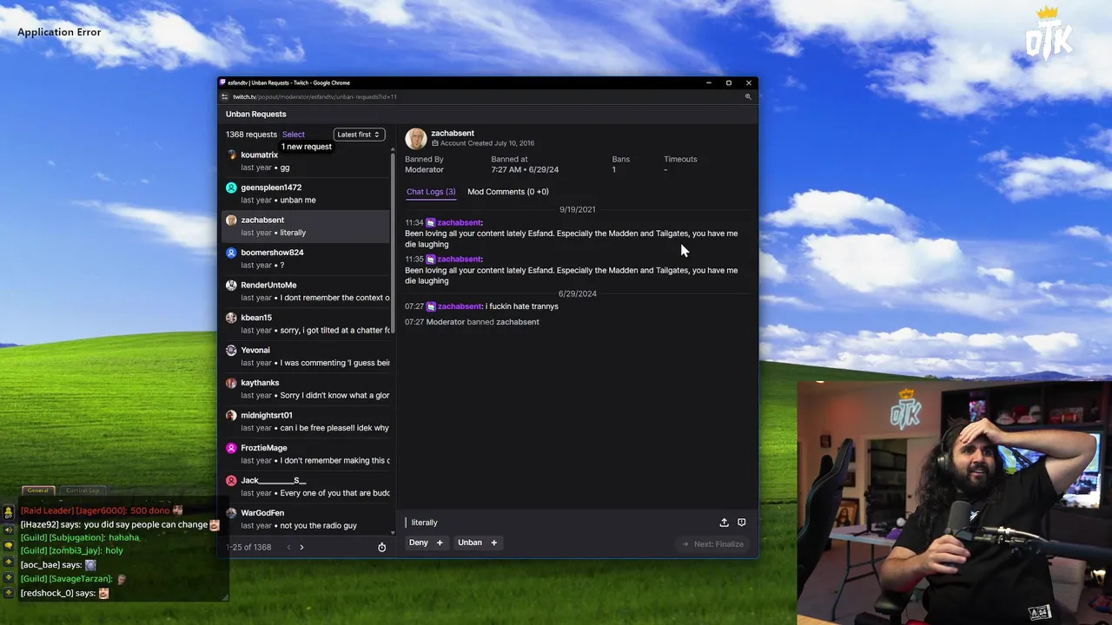Click the game chat social icon
The height and width of the screenshot is (625, 1112).
click(9, 513)
